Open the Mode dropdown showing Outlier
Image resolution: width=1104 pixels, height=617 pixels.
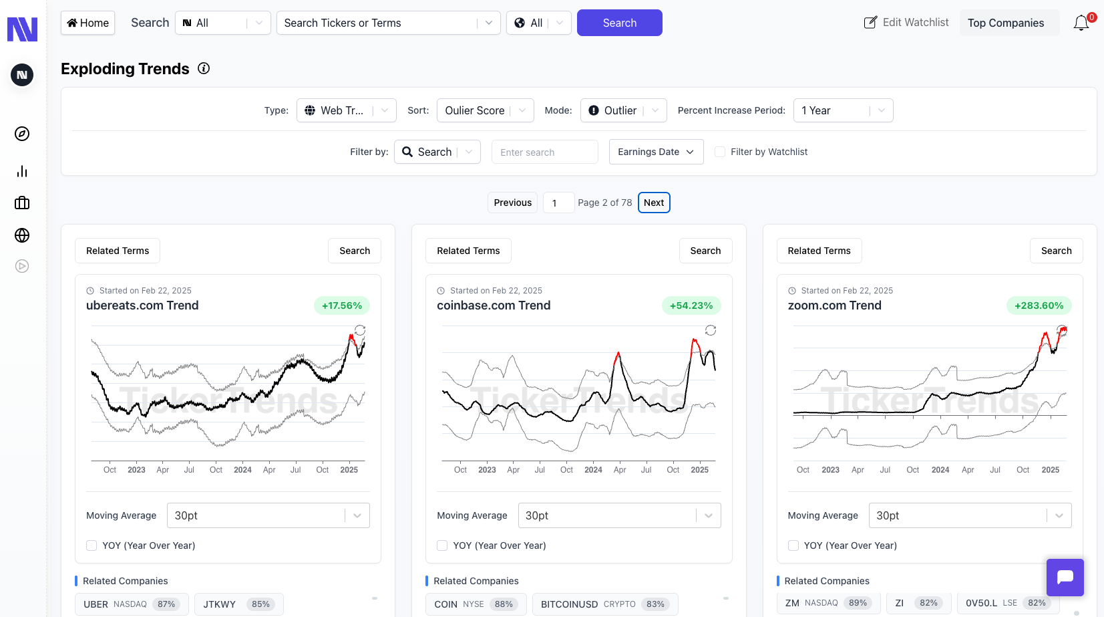click(x=624, y=110)
